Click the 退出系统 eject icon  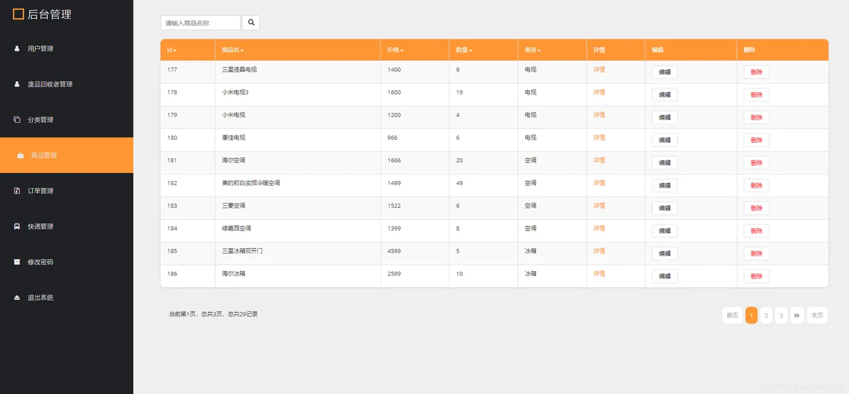click(x=17, y=298)
